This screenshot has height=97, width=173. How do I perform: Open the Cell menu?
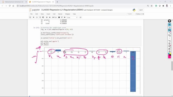coord(54,14)
